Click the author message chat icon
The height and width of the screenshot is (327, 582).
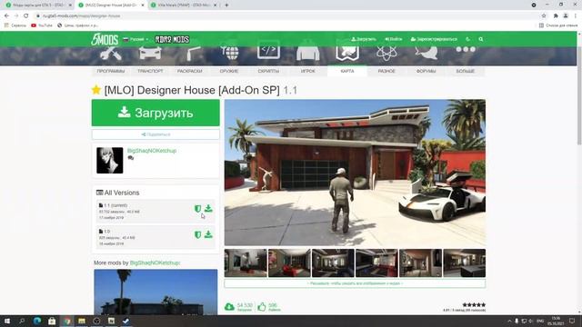(x=130, y=158)
